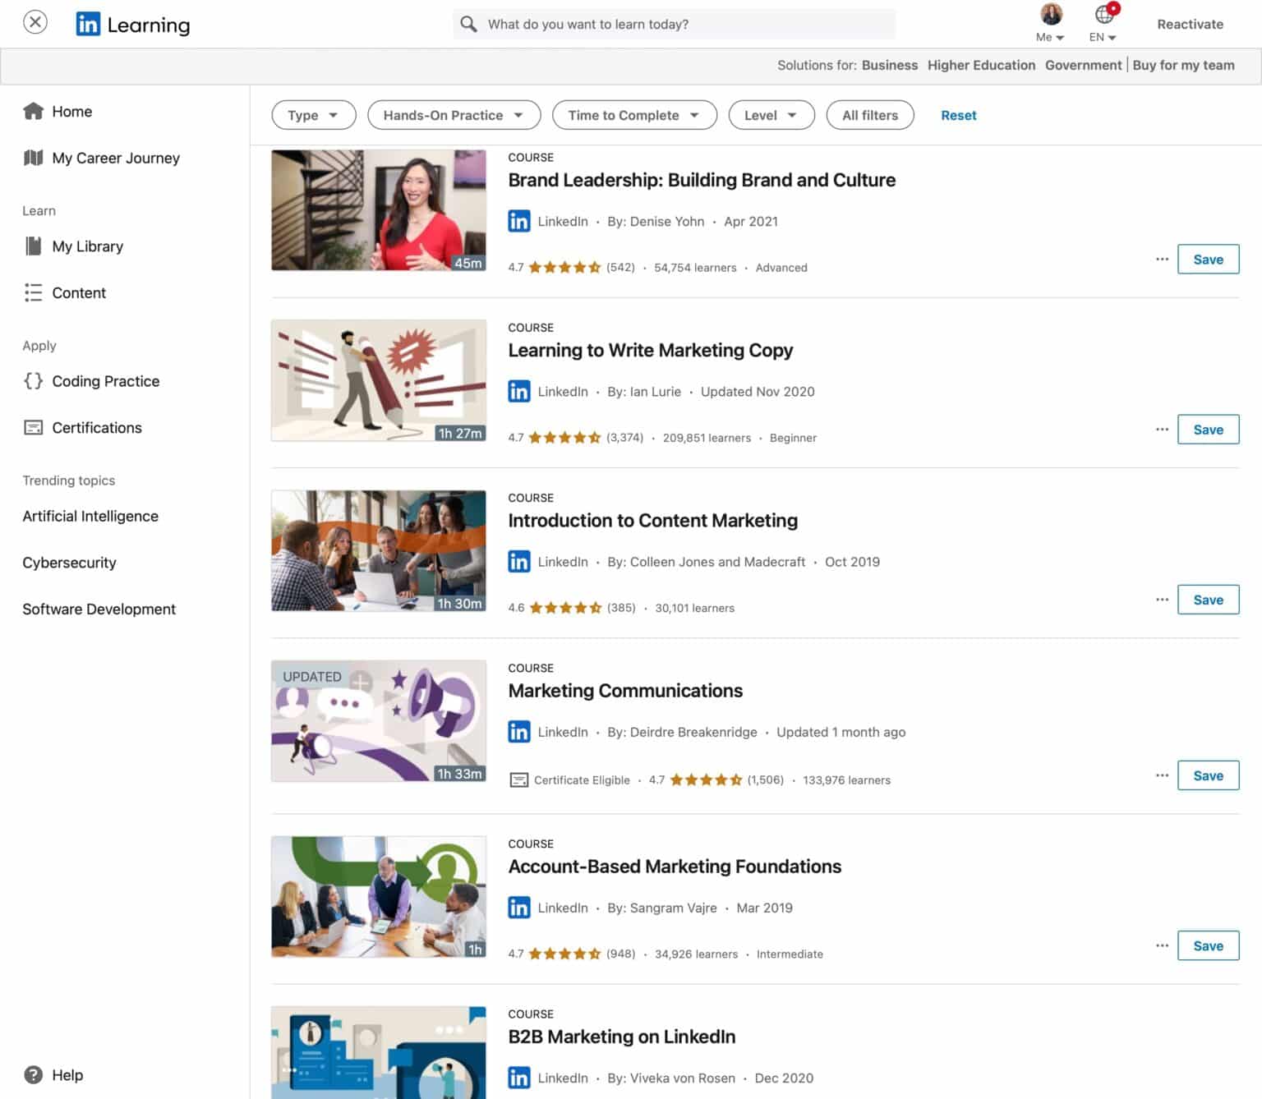Expand the Type filter dropdown

point(313,115)
